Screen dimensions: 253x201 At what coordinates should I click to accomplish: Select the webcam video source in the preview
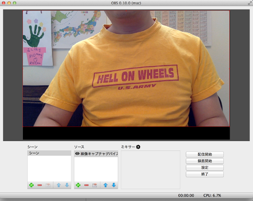pos(126,69)
